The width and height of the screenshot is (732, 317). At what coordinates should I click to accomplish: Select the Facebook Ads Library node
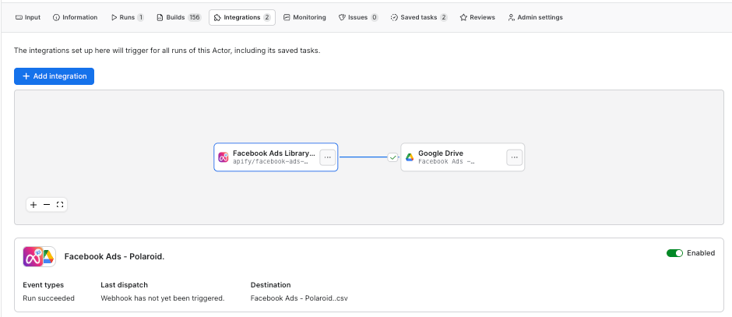[276, 157]
